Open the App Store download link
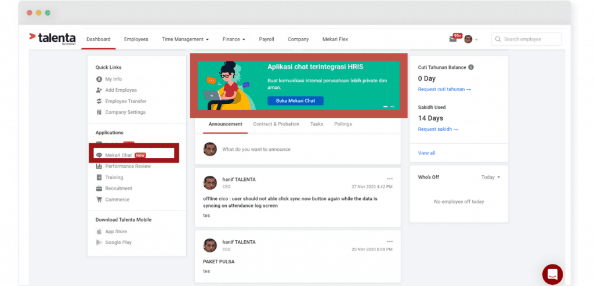 116,231
